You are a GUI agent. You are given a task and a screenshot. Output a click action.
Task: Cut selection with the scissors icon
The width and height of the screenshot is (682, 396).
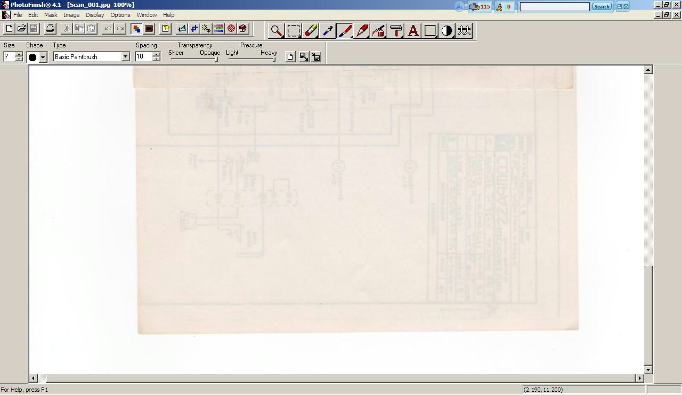coord(67,28)
